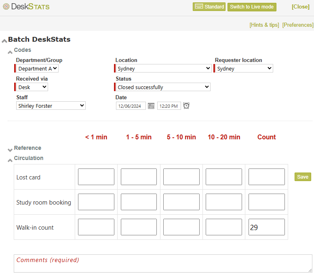Switch to Live mode
The image size is (314, 273).
pyautogui.click(x=252, y=7)
